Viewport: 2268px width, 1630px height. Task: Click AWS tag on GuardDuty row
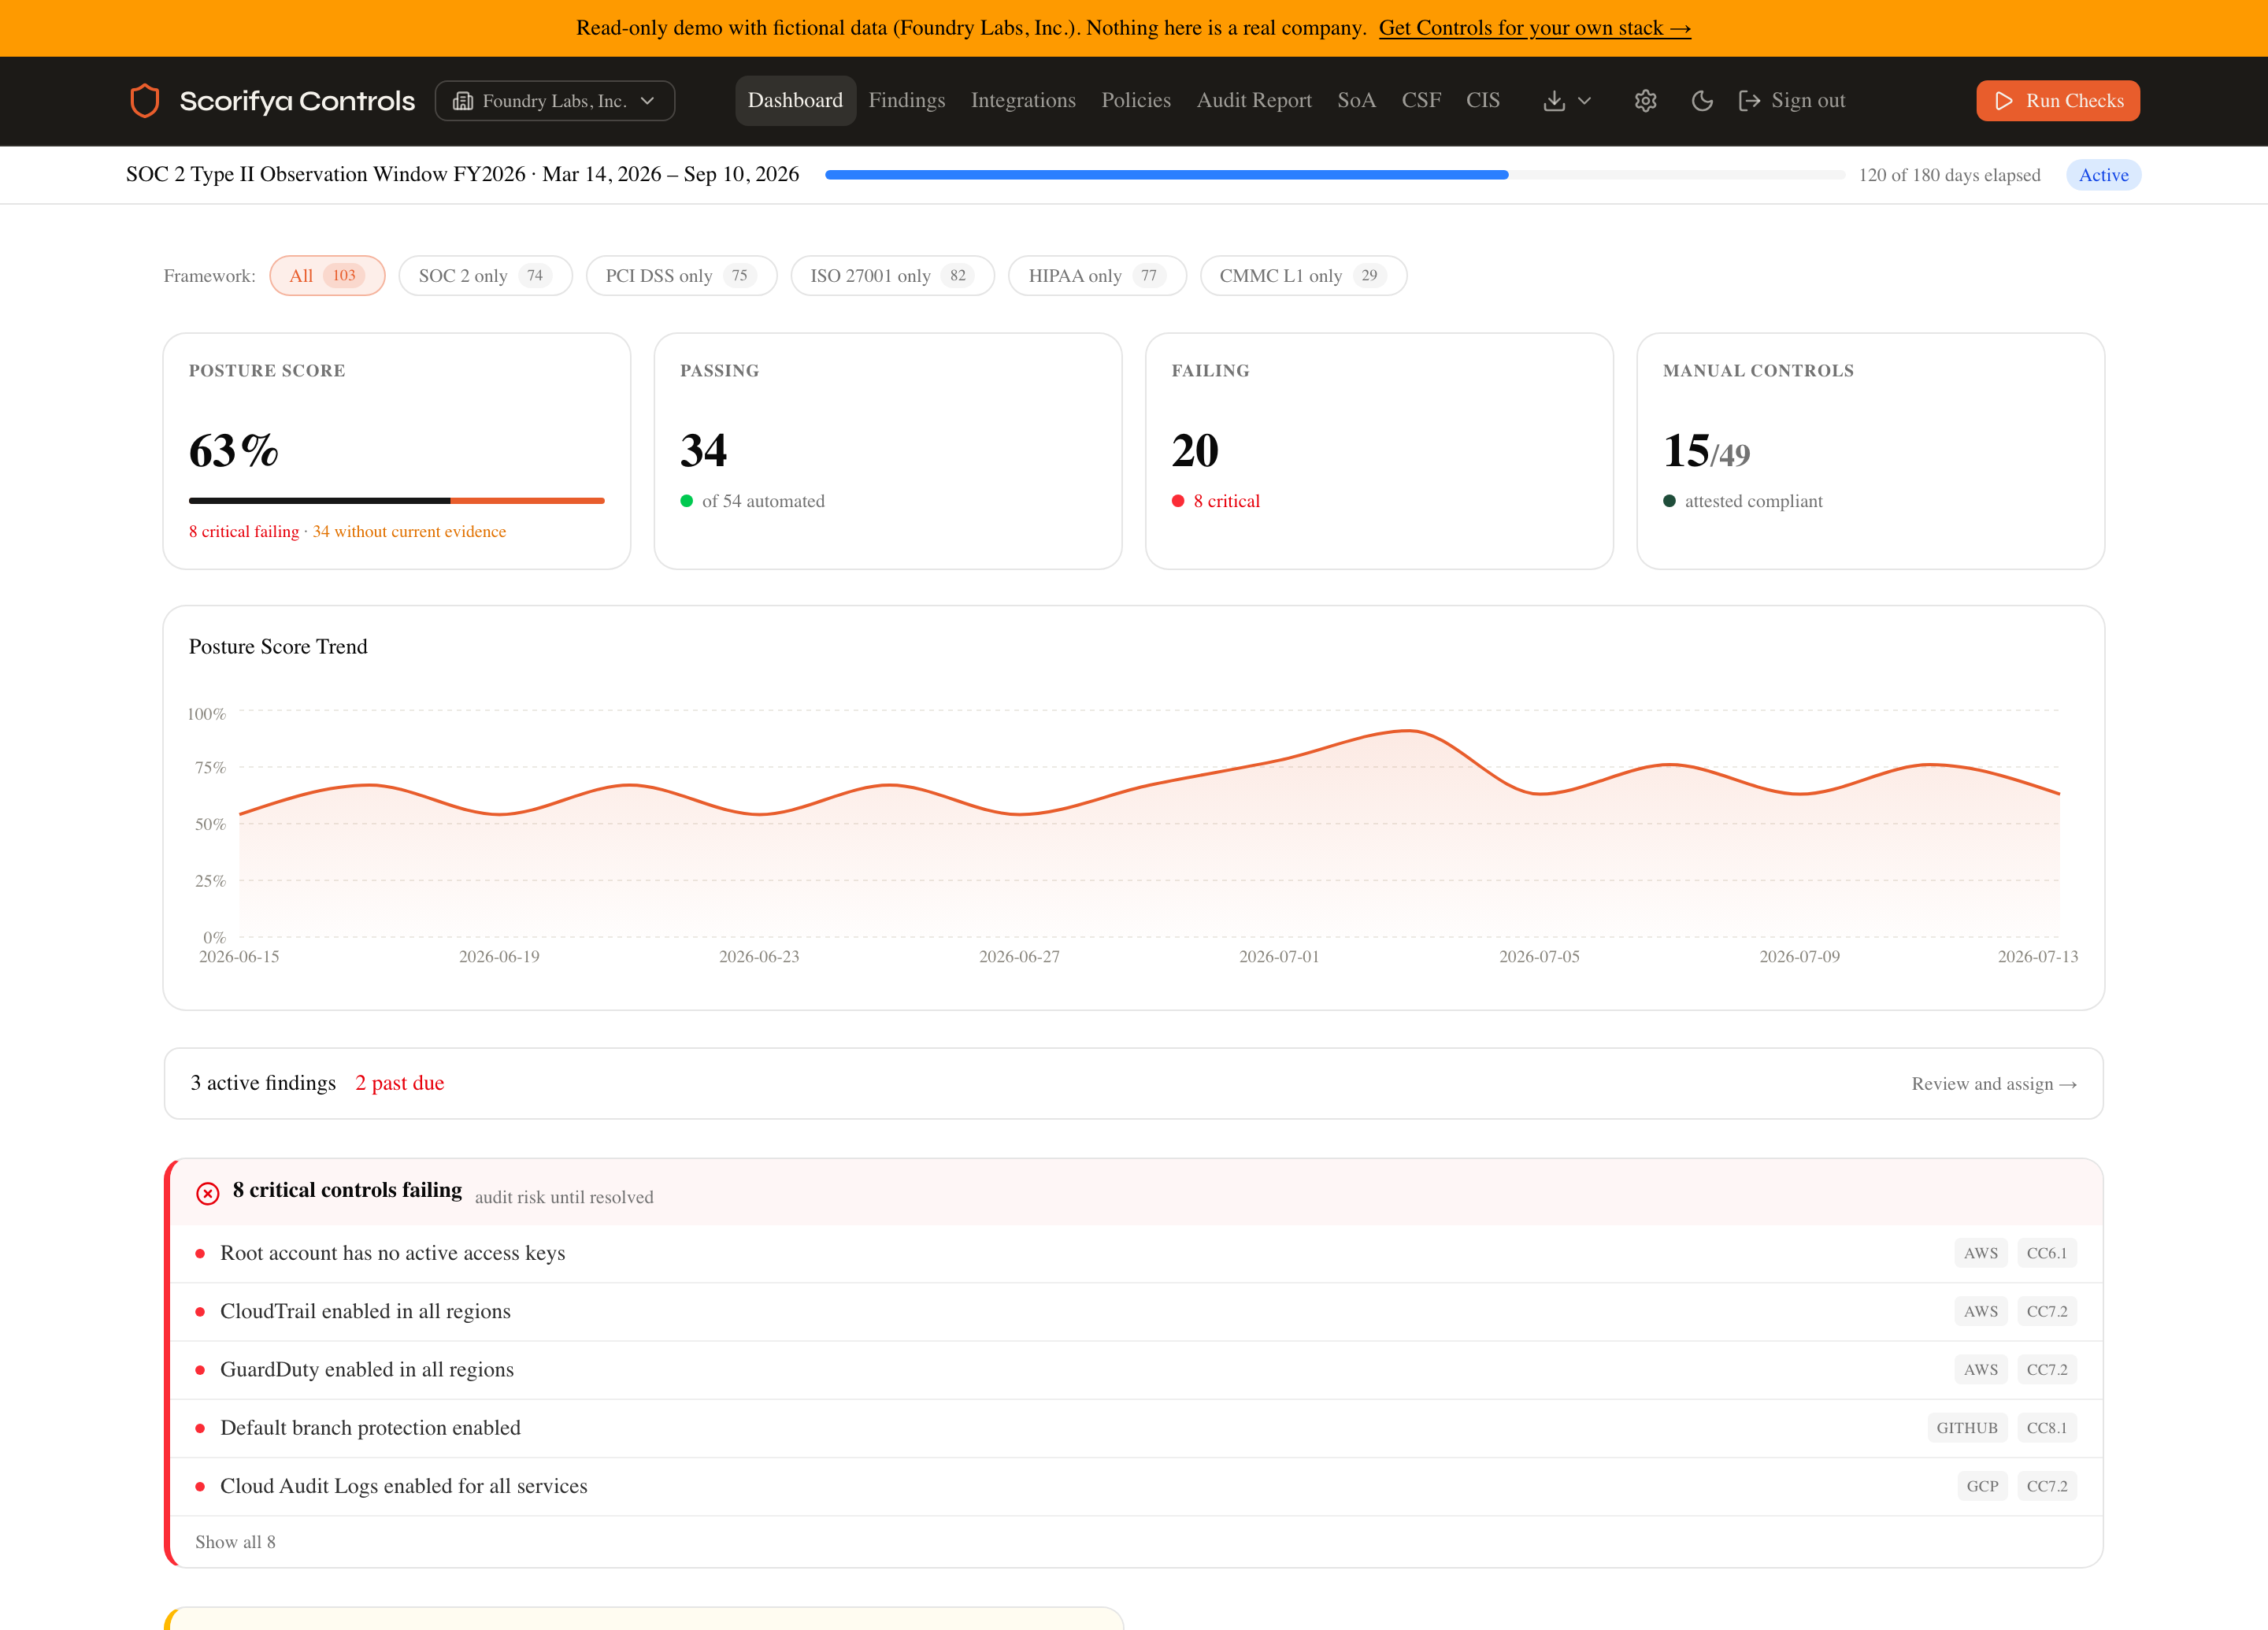point(1980,1370)
